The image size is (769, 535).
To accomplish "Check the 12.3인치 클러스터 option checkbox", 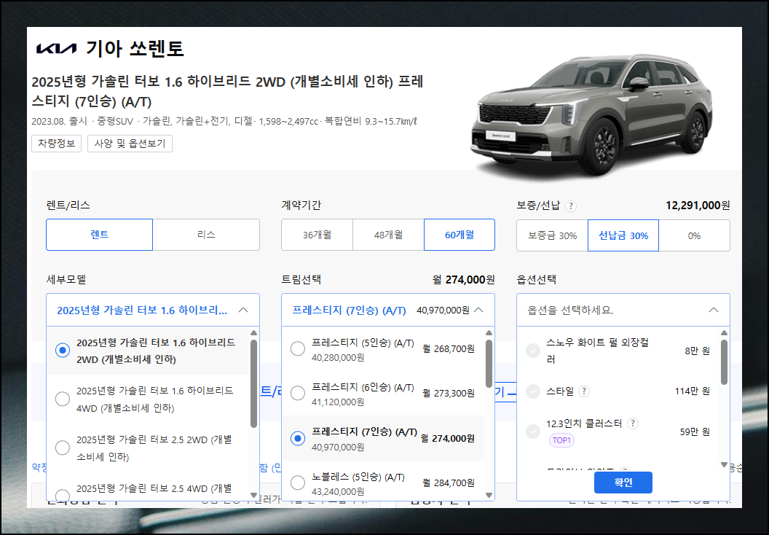I will click(x=532, y=432).
